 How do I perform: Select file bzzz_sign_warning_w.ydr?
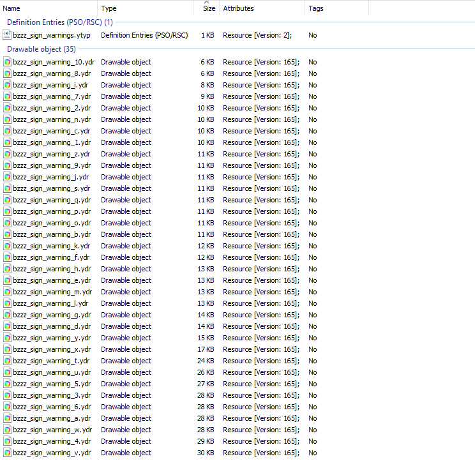[x=52, y=430]
